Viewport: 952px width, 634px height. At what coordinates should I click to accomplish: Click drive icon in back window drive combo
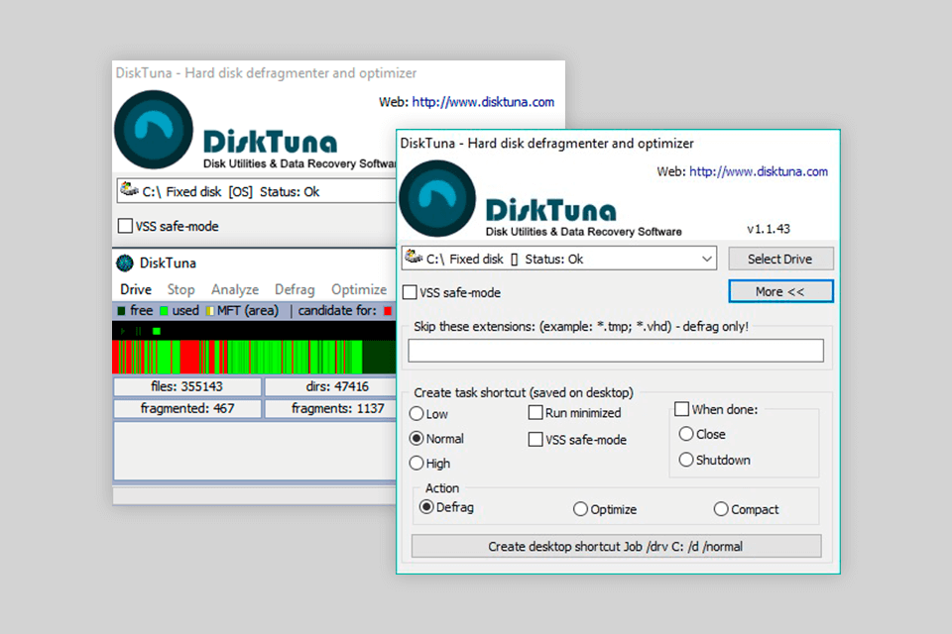(129, 190)
